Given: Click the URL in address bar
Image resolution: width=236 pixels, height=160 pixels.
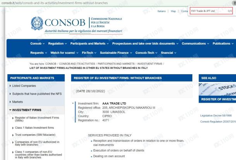Looking at the screenshot, I should click(x=55, y=3).
